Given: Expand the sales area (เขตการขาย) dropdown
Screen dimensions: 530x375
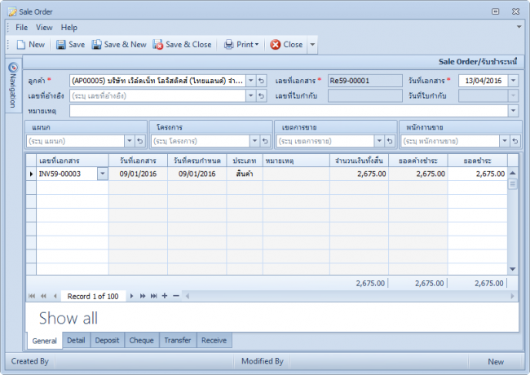Looking at the screenshot, I should point(379,141).
